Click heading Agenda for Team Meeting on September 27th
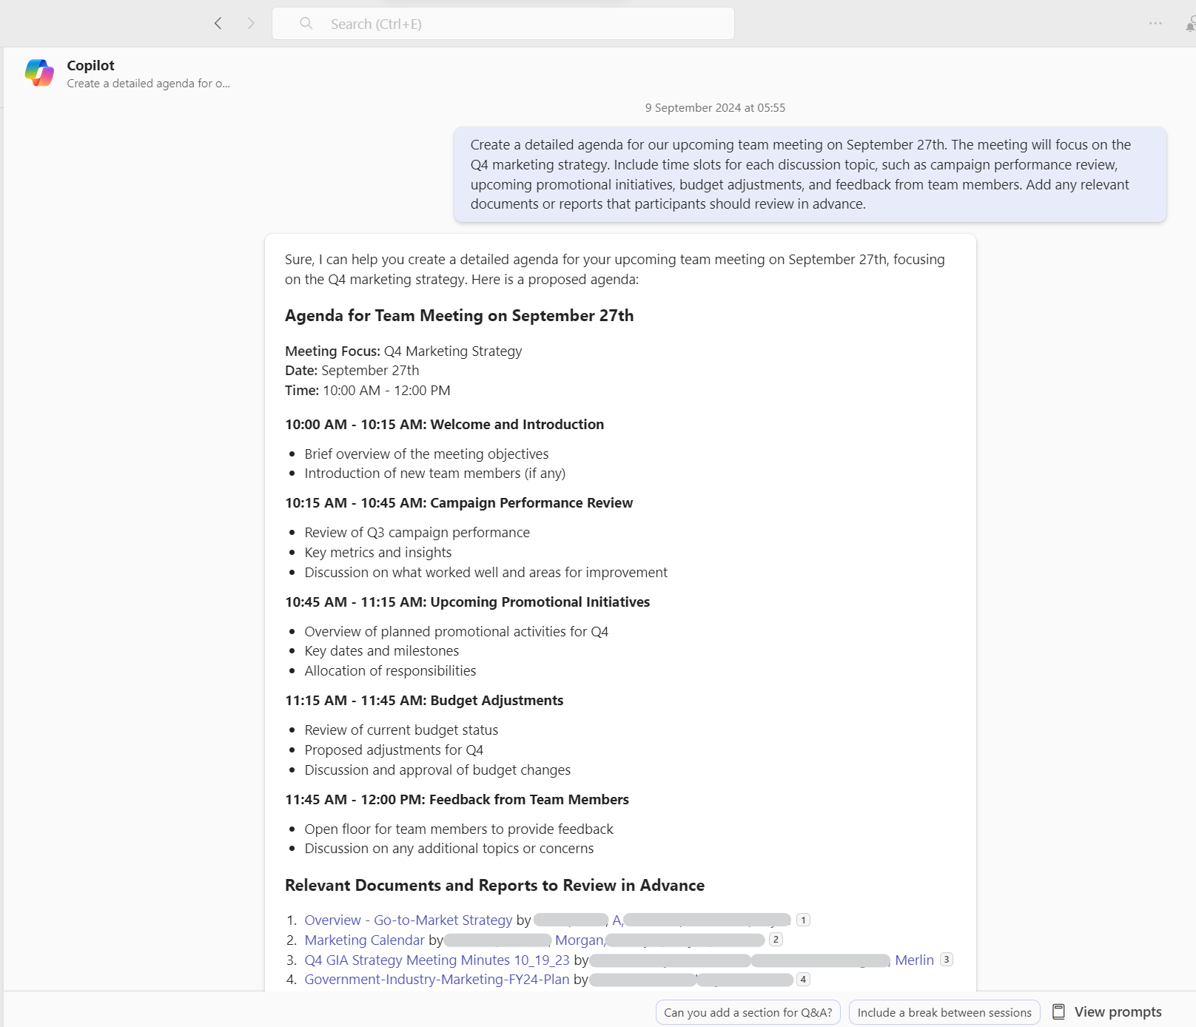The image size is (1196, 1027). click(x=459, y=315)
